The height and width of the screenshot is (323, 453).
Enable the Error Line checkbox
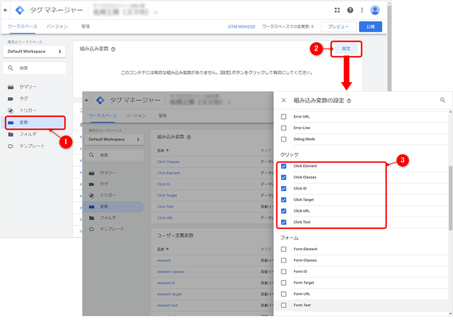pyautogui.click(x=284, y=128)
